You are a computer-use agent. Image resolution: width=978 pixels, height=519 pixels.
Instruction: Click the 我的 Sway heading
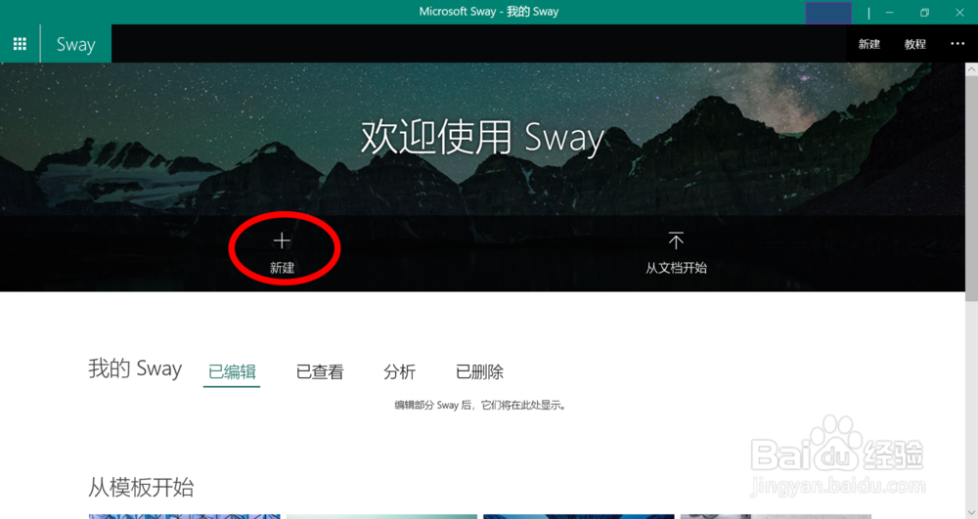point(135,368)
